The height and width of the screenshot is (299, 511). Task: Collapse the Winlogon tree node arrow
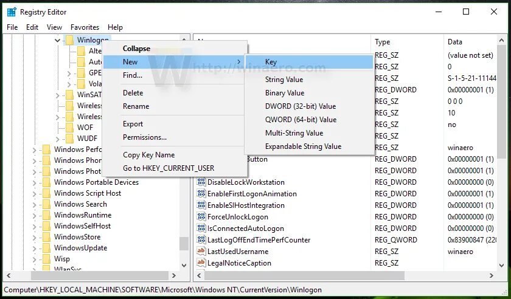coord(57,40)
